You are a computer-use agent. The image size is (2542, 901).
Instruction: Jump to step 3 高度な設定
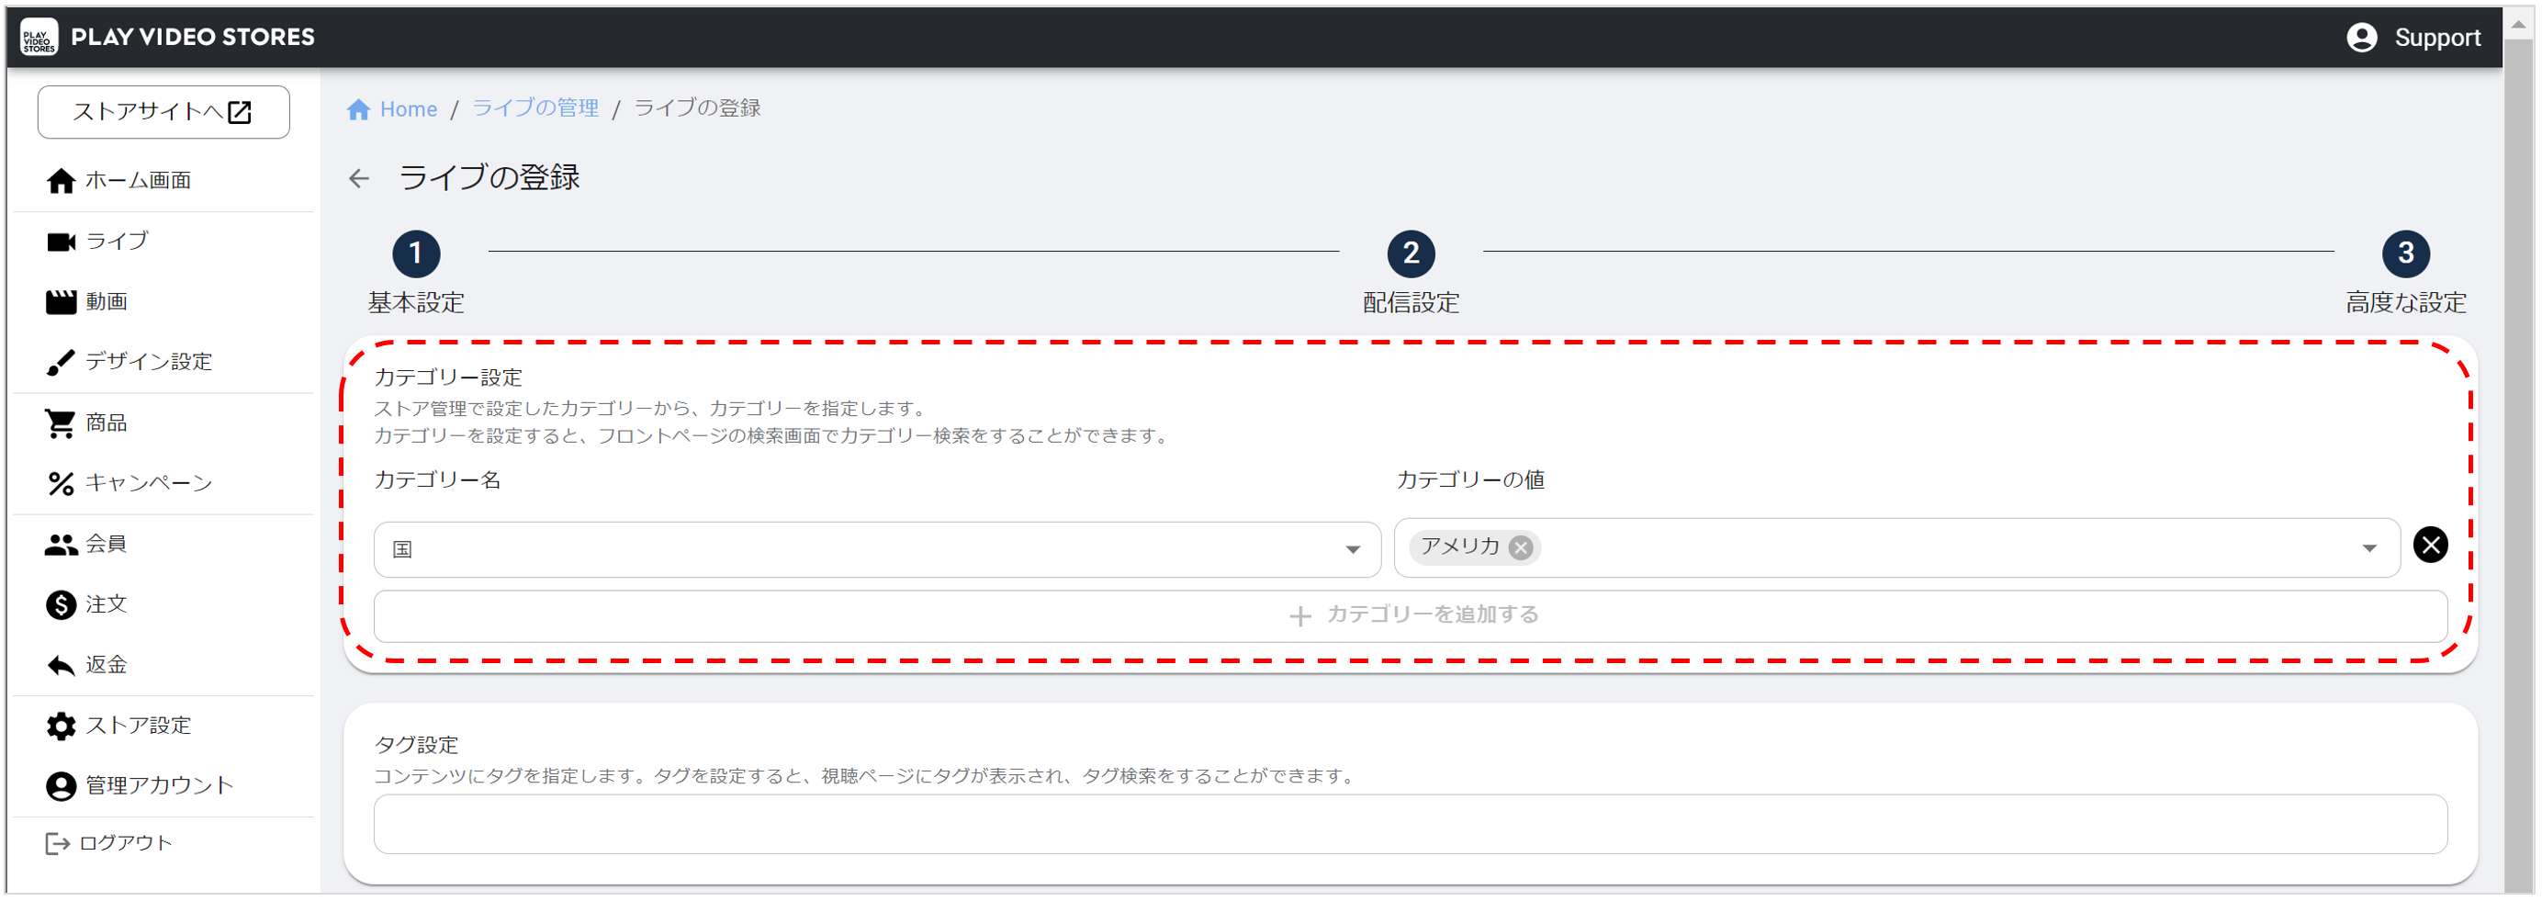2405,254
